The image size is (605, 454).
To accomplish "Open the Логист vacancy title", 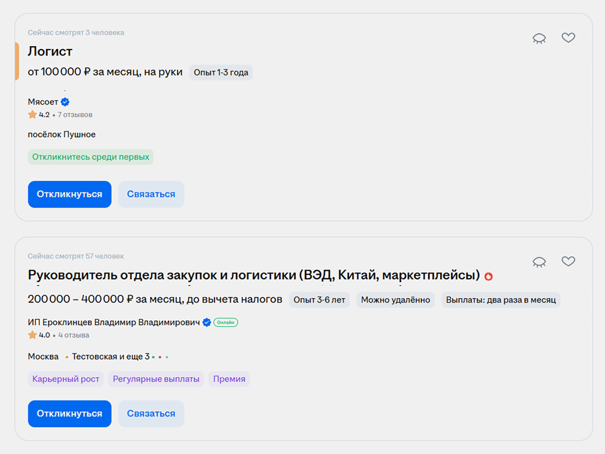I will pyautogui.click(x=50, y=51).
